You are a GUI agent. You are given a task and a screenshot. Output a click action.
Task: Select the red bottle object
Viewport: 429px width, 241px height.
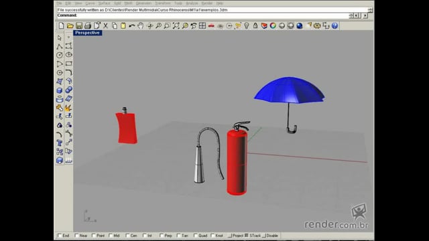[127, 128]
